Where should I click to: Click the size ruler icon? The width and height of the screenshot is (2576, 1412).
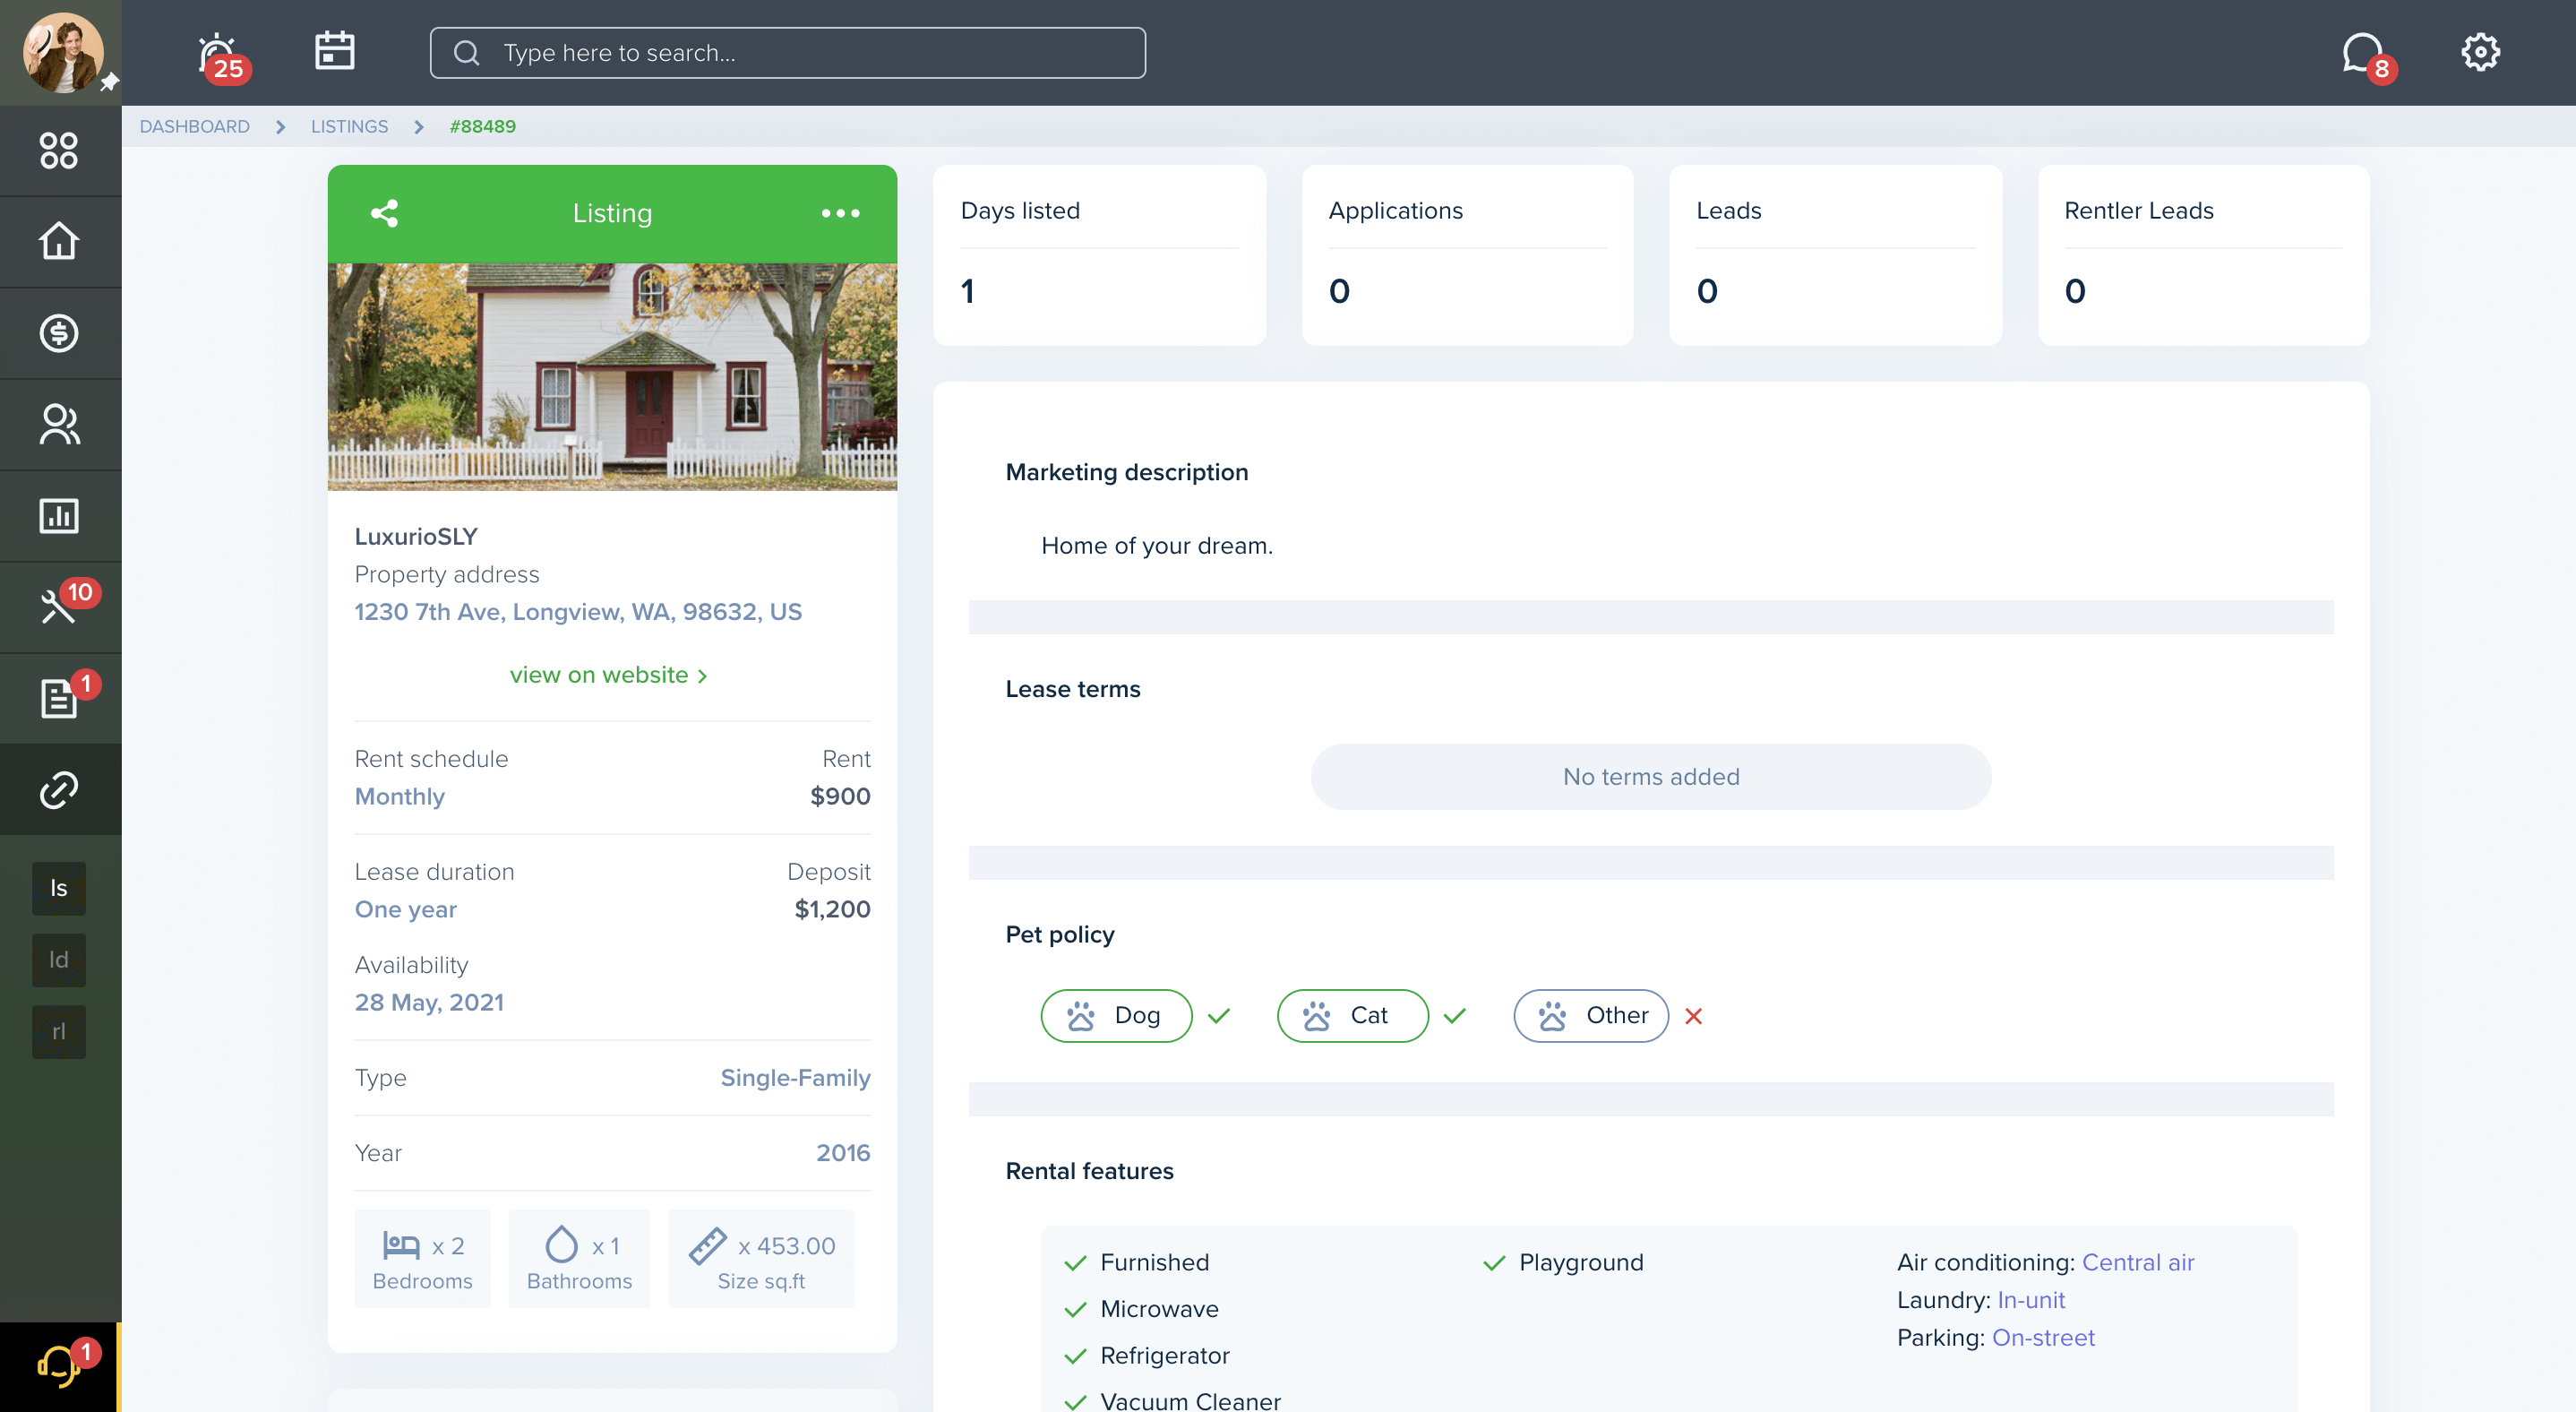tap(708, 1245)
